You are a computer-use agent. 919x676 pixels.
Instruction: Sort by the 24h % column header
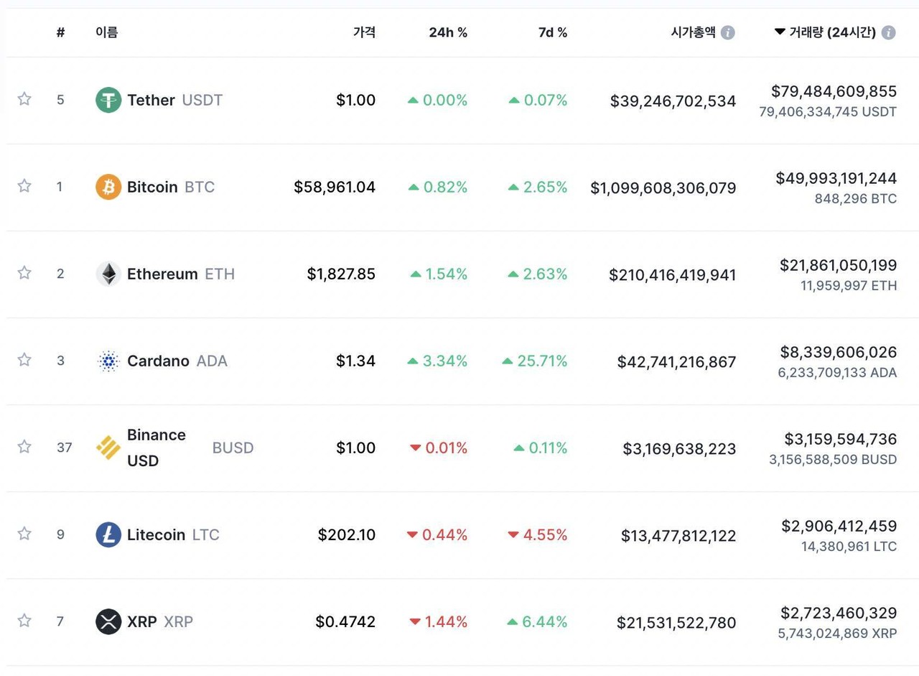448,32
